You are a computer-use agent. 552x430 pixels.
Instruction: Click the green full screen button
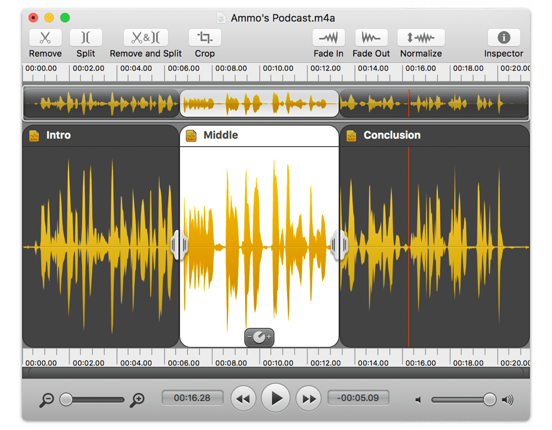coord(65,18)
